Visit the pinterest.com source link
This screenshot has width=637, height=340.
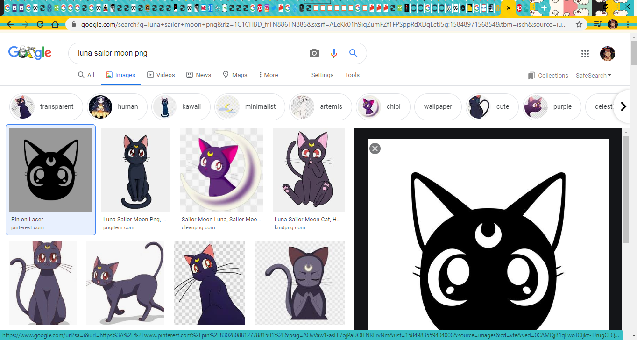[28, 227]
